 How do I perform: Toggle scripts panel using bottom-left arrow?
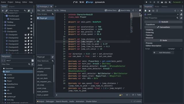pos(57,95)
